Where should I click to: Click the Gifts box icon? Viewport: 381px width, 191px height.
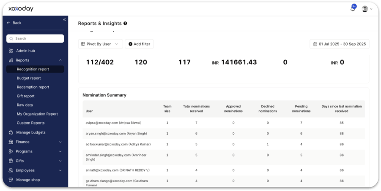tap(11, 161)
